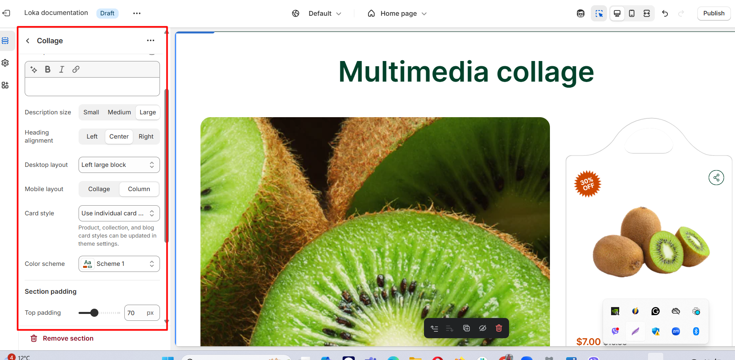The height and width of the screenshot is (360, 735).
Task: Open Color scheme dropdown
Action: click(x=119, y=264)
